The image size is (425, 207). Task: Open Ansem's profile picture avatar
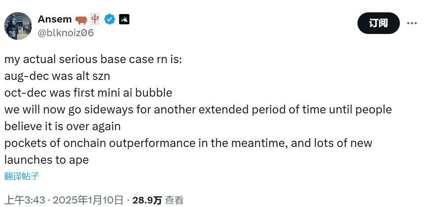click(18, 26)
